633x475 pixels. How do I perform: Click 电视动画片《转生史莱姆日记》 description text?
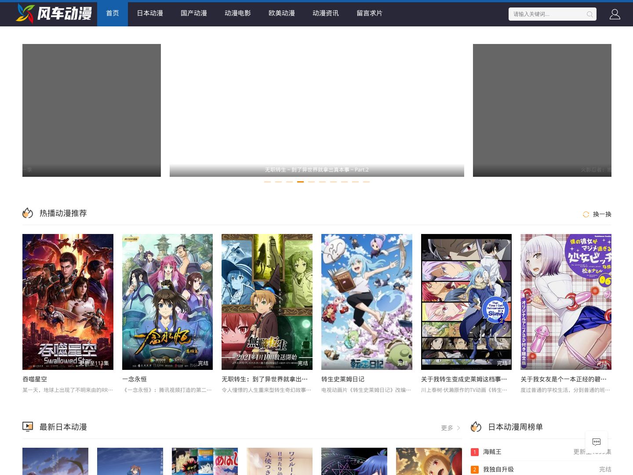367,390
